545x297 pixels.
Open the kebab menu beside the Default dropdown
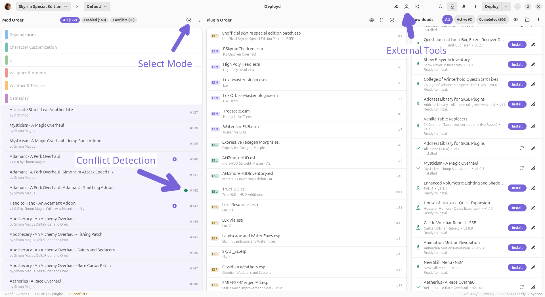point(117,7)
